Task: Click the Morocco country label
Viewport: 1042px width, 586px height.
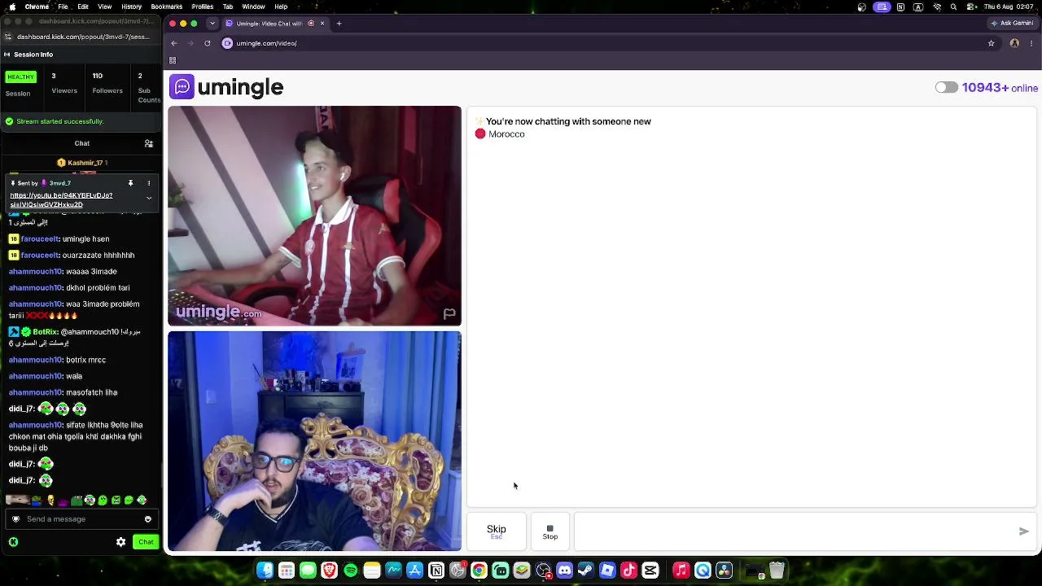Action: [x=506, y=134]
